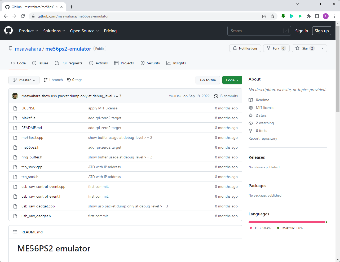Open the browser side panel icon
Image resolution: width=340 pixels, height=262 pixels.
click(317, 16)
